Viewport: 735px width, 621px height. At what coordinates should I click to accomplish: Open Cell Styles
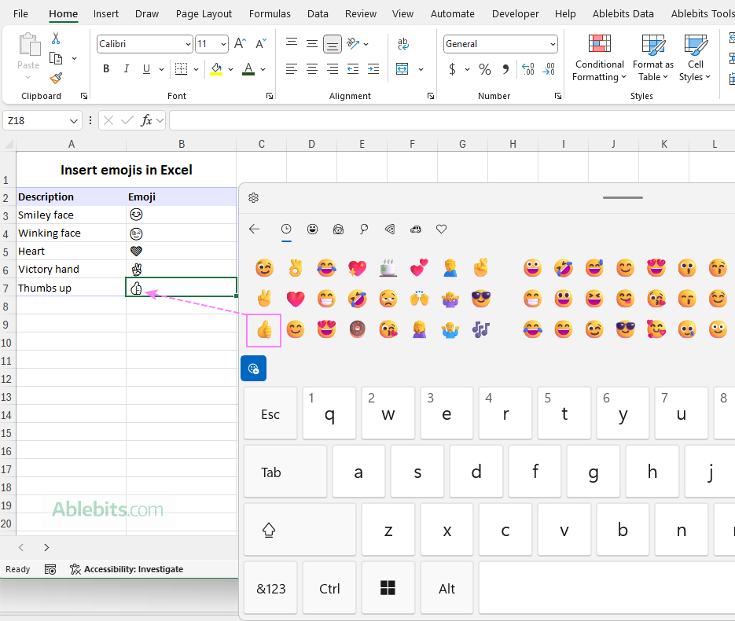695,57
